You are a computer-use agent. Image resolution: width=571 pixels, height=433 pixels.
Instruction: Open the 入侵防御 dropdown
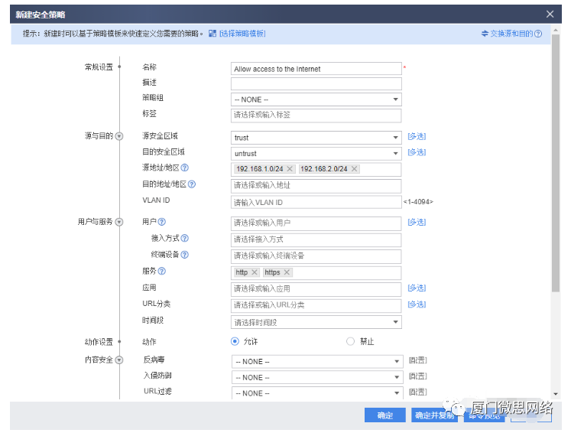pyautogui.click(x=317, y=377)
